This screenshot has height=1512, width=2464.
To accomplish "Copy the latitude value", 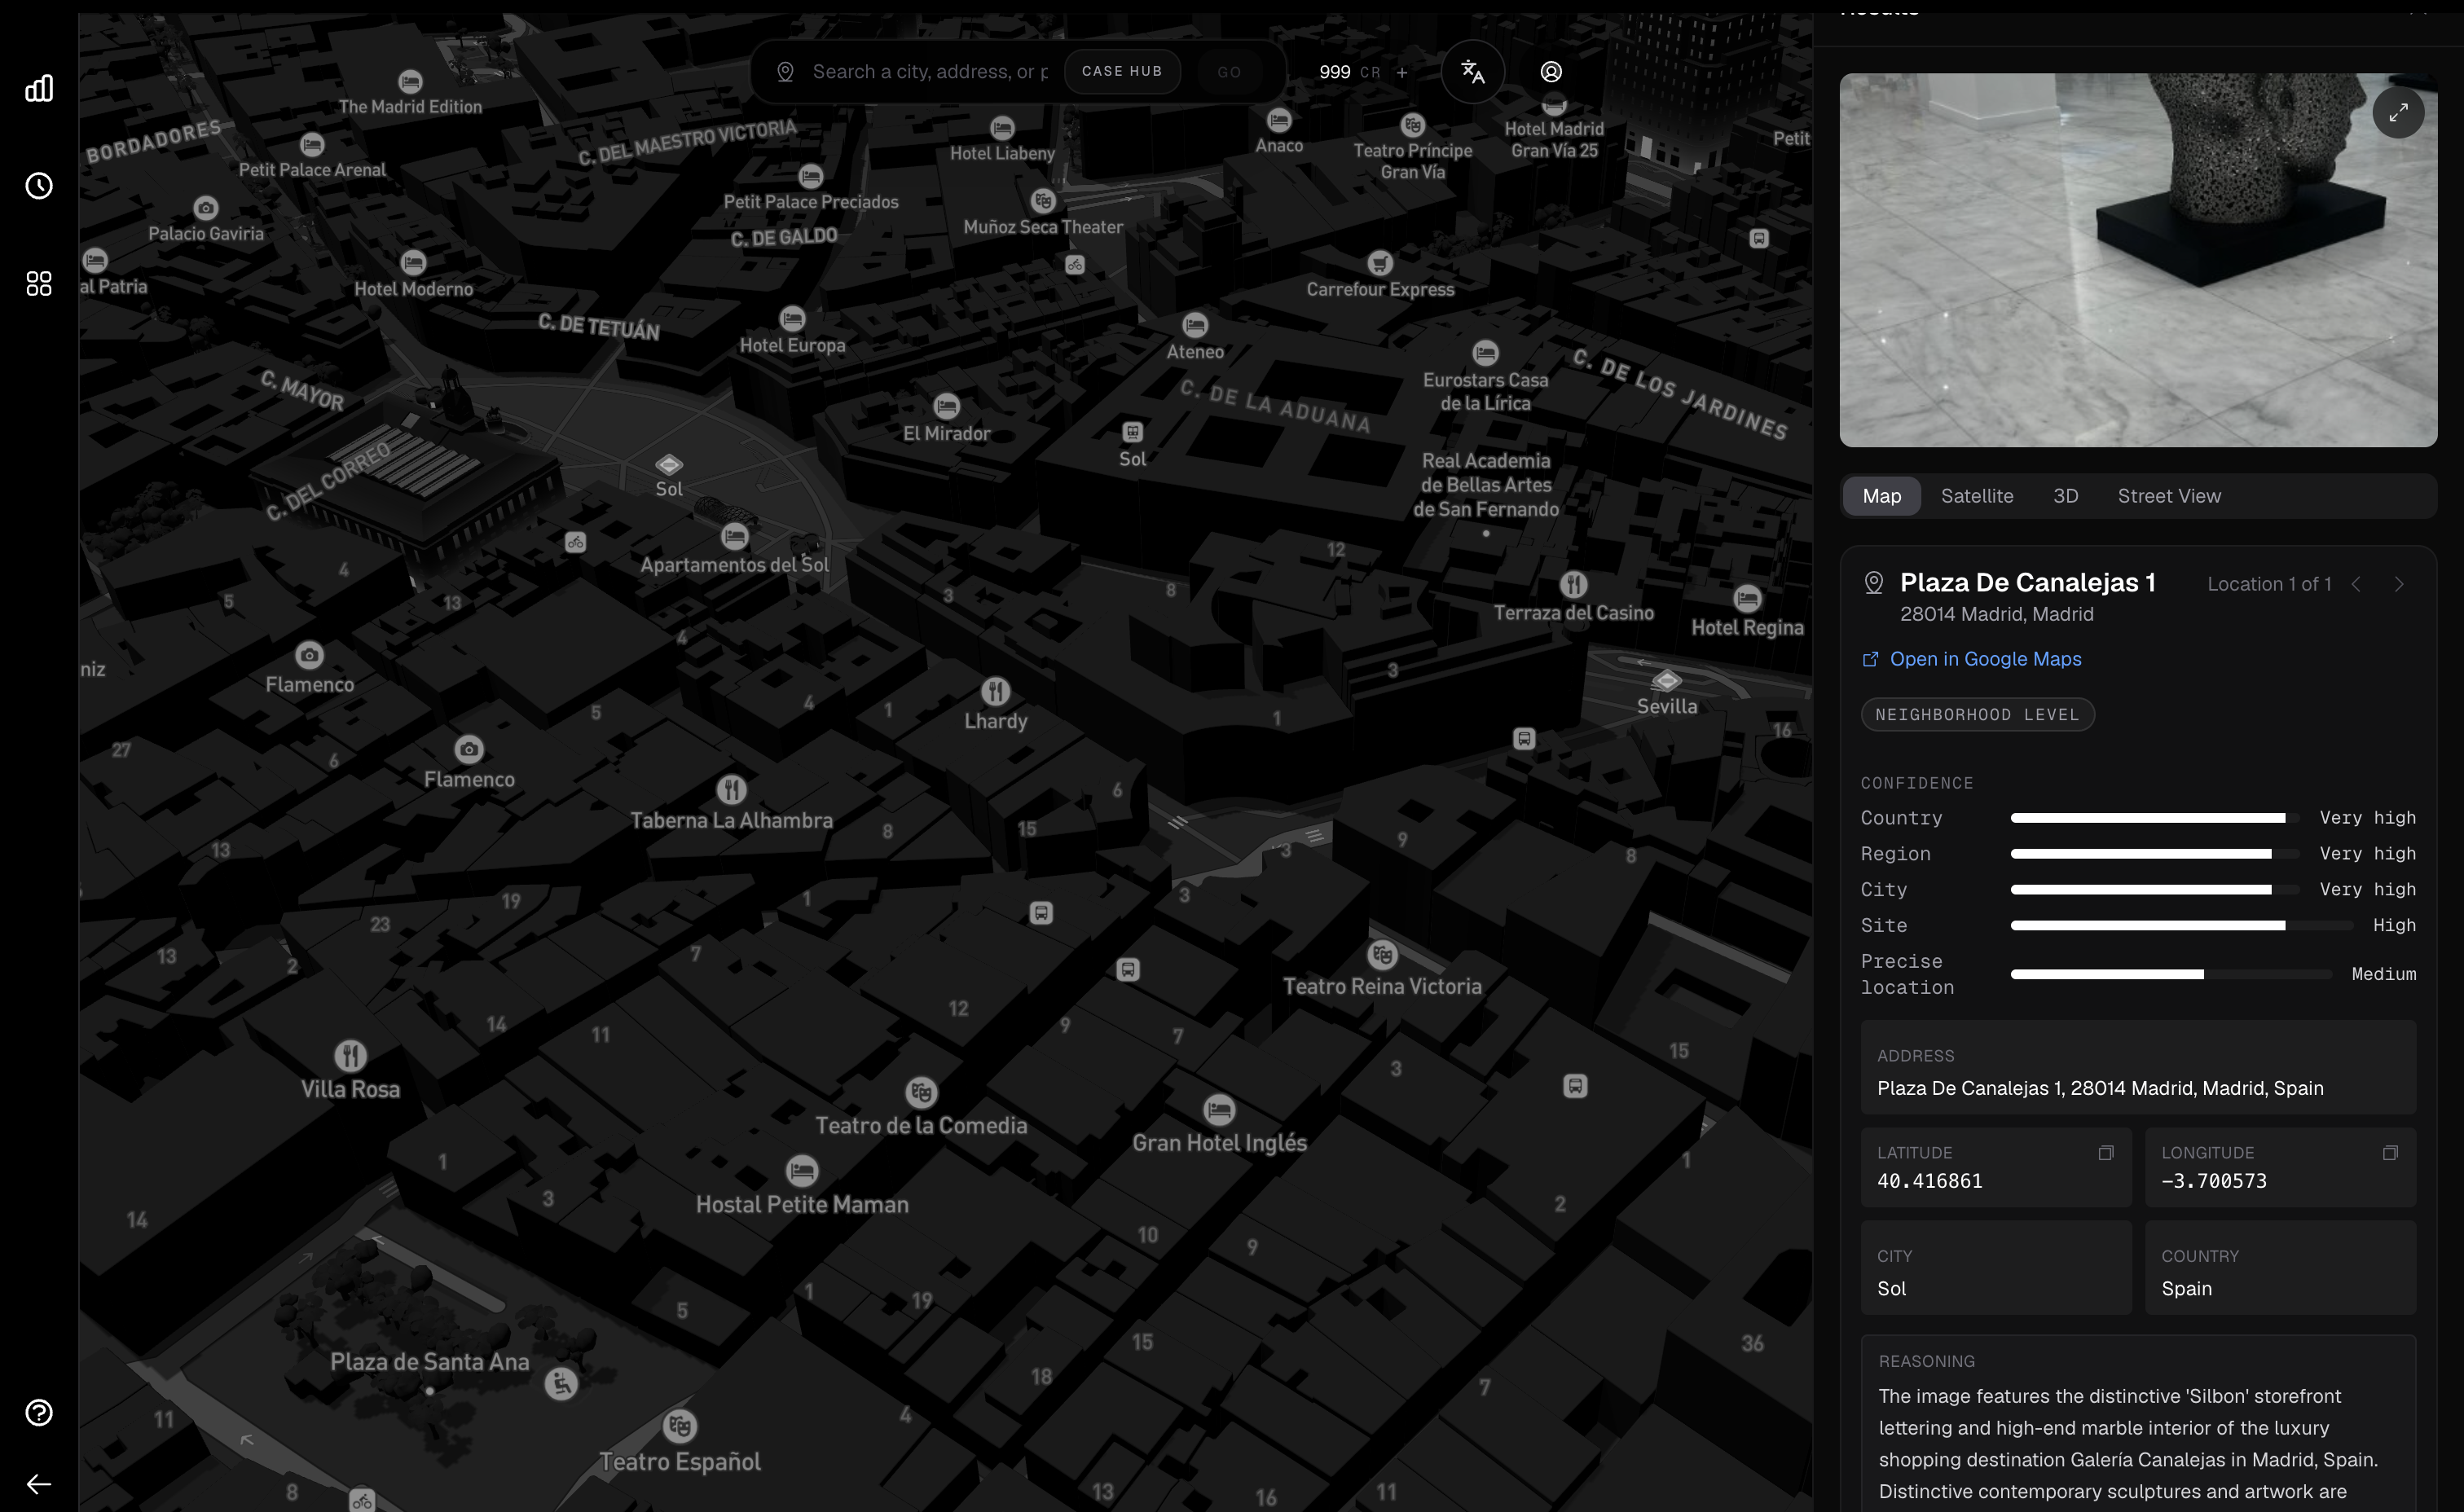I will click(x=2105, y=1153).
